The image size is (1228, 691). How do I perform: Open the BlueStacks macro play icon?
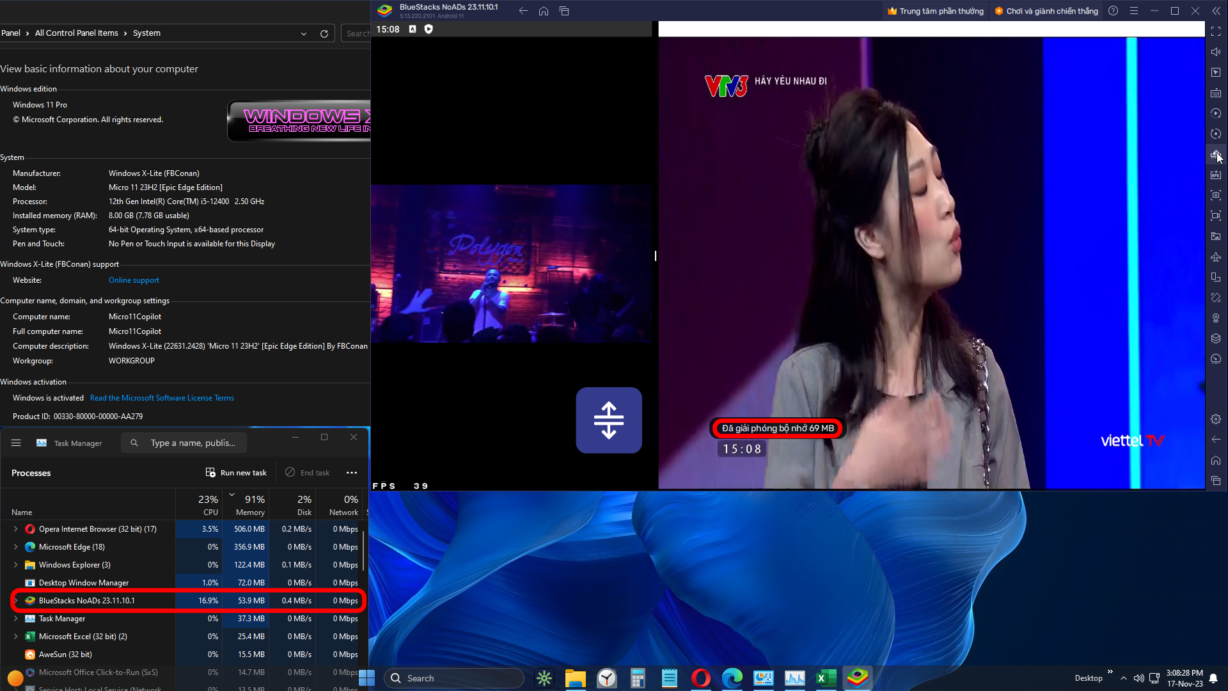click(1216, 113)
